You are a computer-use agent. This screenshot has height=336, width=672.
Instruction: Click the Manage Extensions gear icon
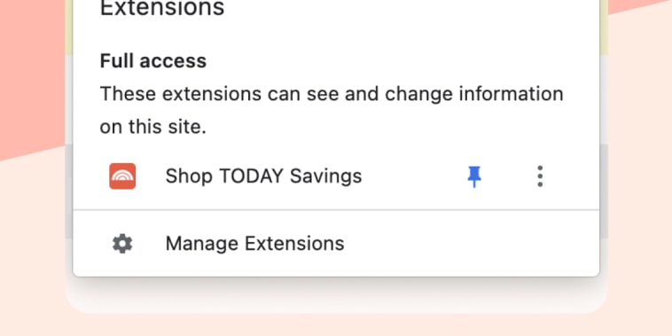pyautogui.click(x=122, y=244)
